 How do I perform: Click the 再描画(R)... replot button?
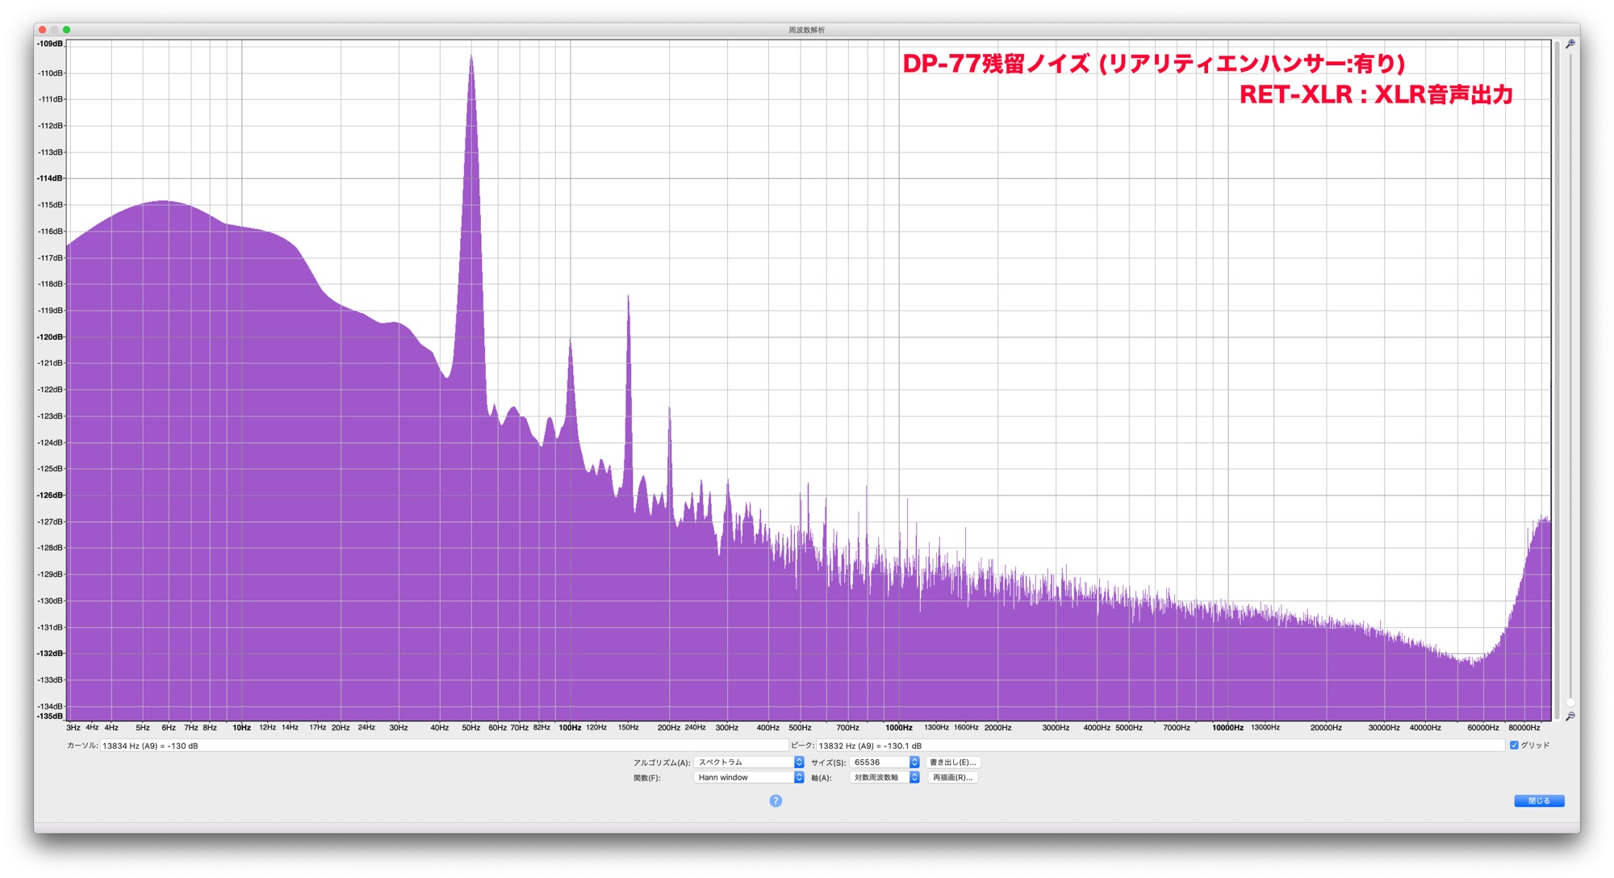click(x=952, y=777)
